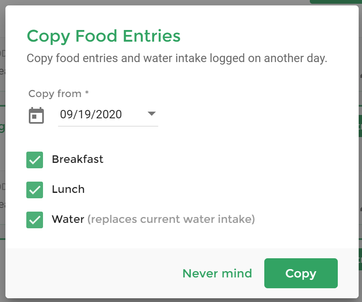
Task: Click the Water label text
Action: pos(68,219)
